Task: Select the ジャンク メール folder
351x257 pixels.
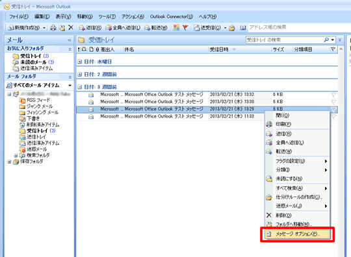Action: coord(36,106)
